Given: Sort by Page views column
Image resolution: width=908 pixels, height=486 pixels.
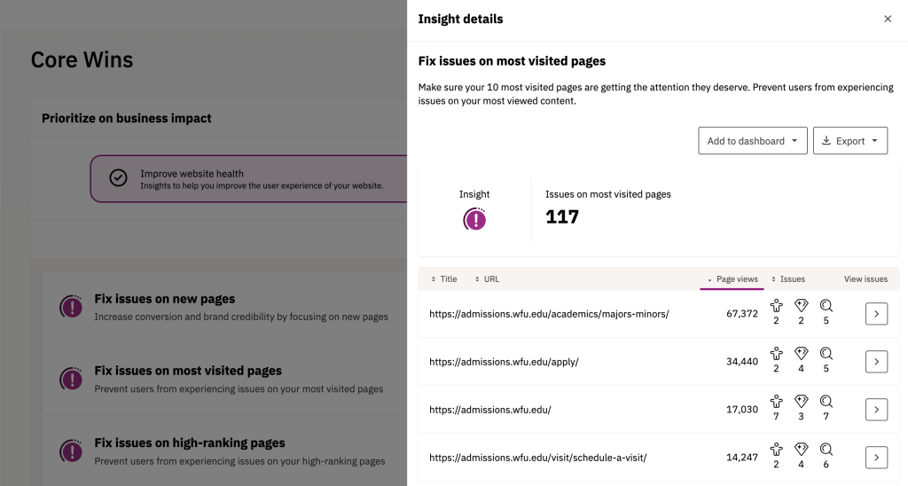Looking at the screenshot, I should coord(732,279).
